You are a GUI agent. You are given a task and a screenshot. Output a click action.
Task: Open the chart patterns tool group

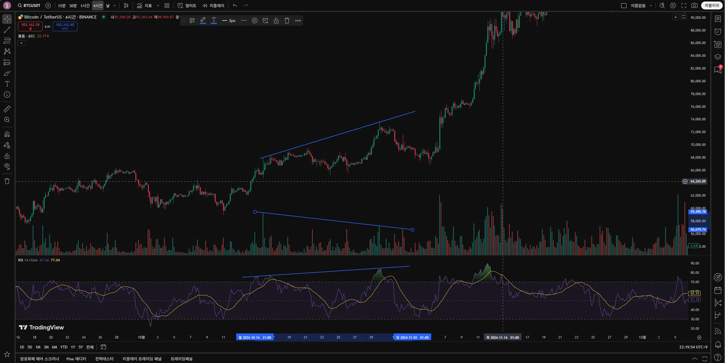[x=7, y=51]
